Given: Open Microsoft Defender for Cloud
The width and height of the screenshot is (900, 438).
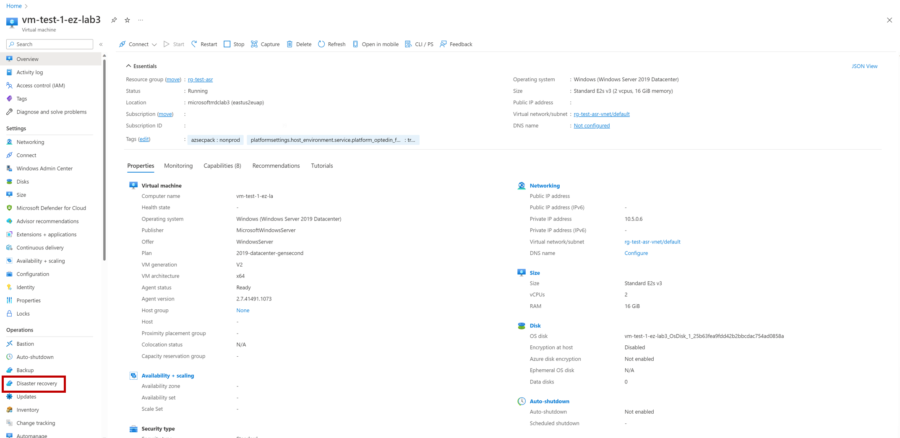Looking at the screenshot, I should tap(50, 208).
